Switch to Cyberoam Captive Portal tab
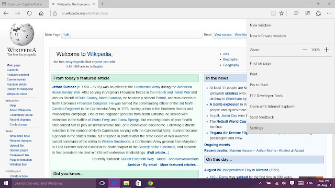 coord(25,4)
